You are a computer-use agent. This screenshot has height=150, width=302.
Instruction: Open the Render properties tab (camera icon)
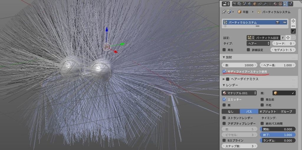[x=234, y=4]
